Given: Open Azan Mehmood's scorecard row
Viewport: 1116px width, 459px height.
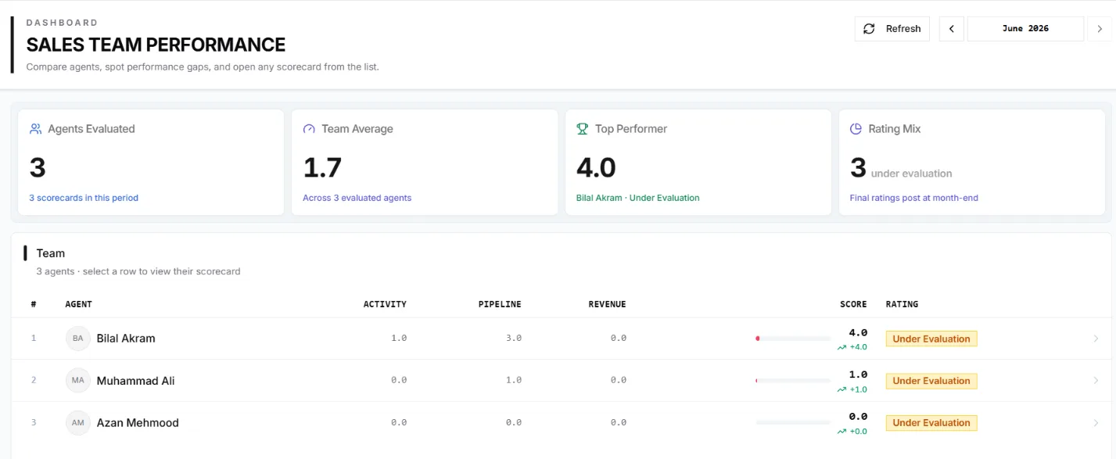Looking at the screenshot, I should [561, 422].
